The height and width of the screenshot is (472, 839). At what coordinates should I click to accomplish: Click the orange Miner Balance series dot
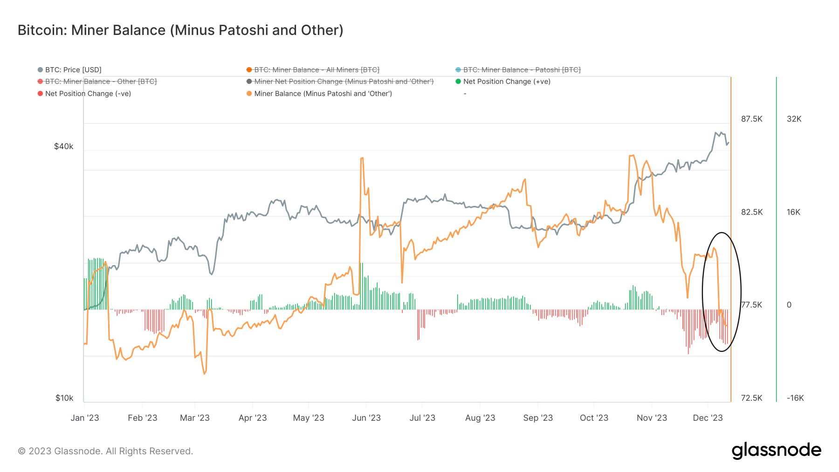click(x=248, y=93)
